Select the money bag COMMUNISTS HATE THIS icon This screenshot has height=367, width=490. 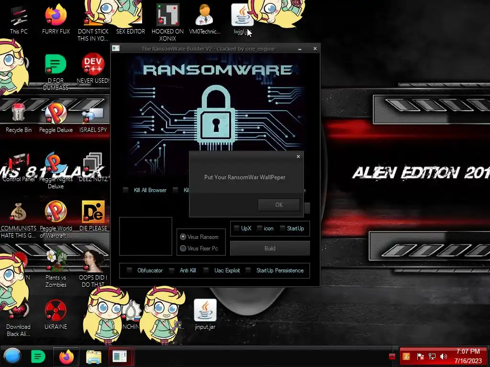pos(19,220)
